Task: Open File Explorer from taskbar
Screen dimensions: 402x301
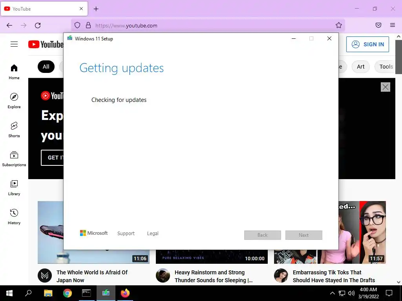Action: click(48, 293)
